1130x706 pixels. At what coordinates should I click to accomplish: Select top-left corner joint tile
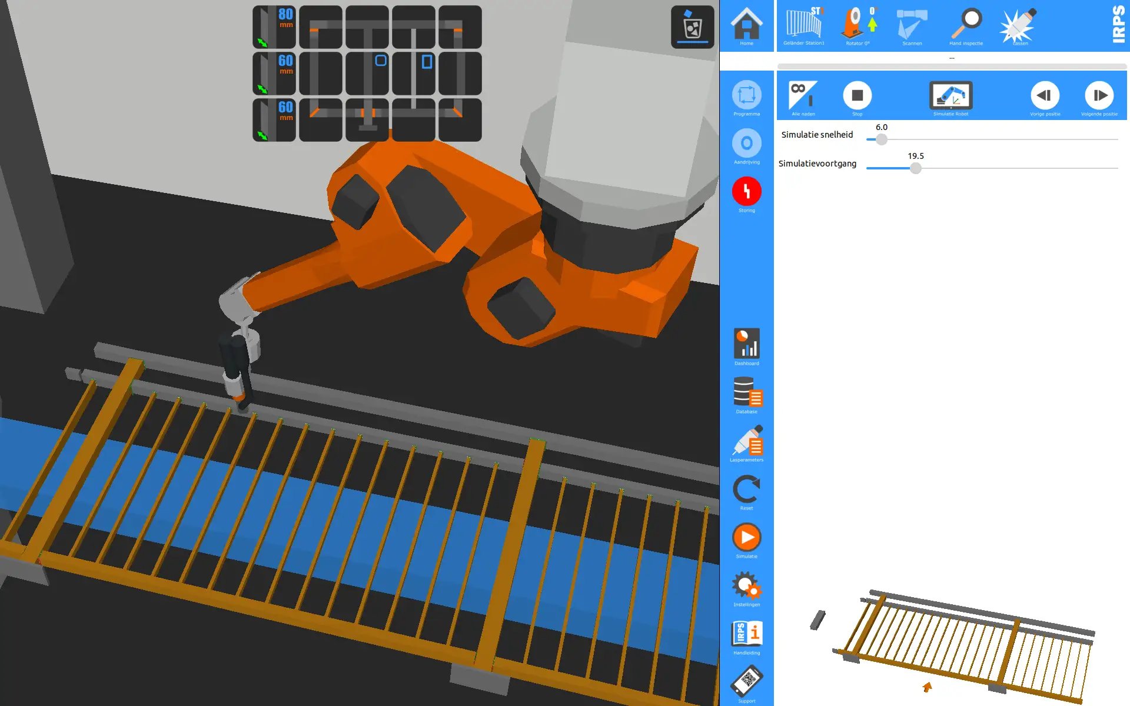pyautogui.click(x=321, y=27)
